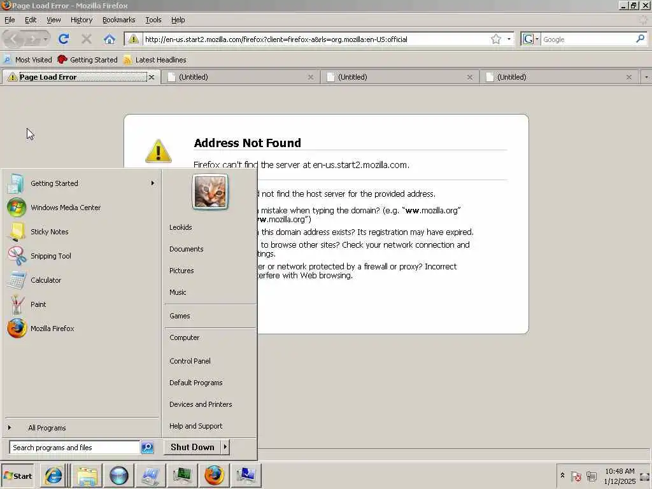The width and height of the screenshot is (652, 489).
Task: Open the View menu
Action: pyautogui.click(x=53, y=20)
